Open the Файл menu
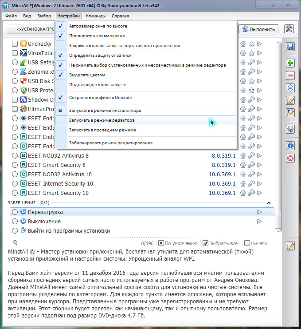Screen dimensions: 301x329 11,16
